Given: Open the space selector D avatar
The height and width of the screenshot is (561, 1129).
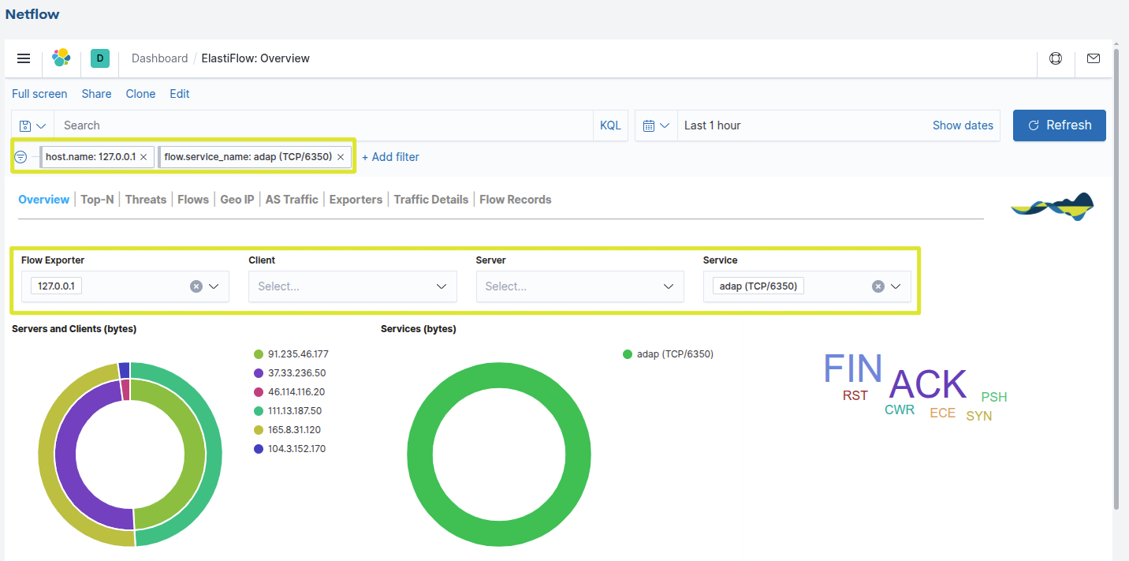Looking at the screenshot, I should click(x=100, y=58).
